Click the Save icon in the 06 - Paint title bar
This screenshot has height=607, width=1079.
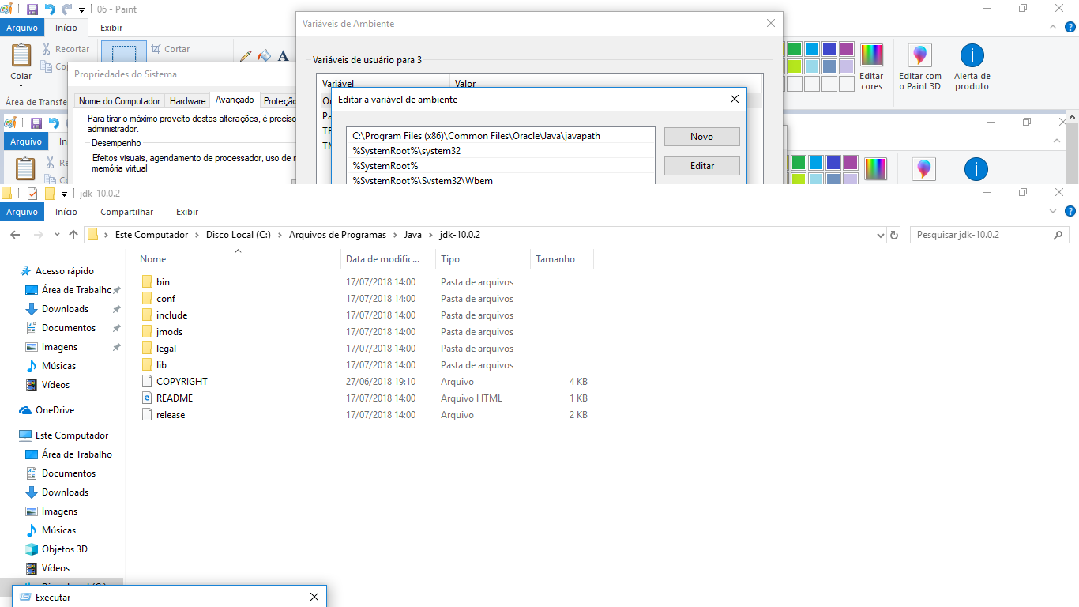pos(32,9)
